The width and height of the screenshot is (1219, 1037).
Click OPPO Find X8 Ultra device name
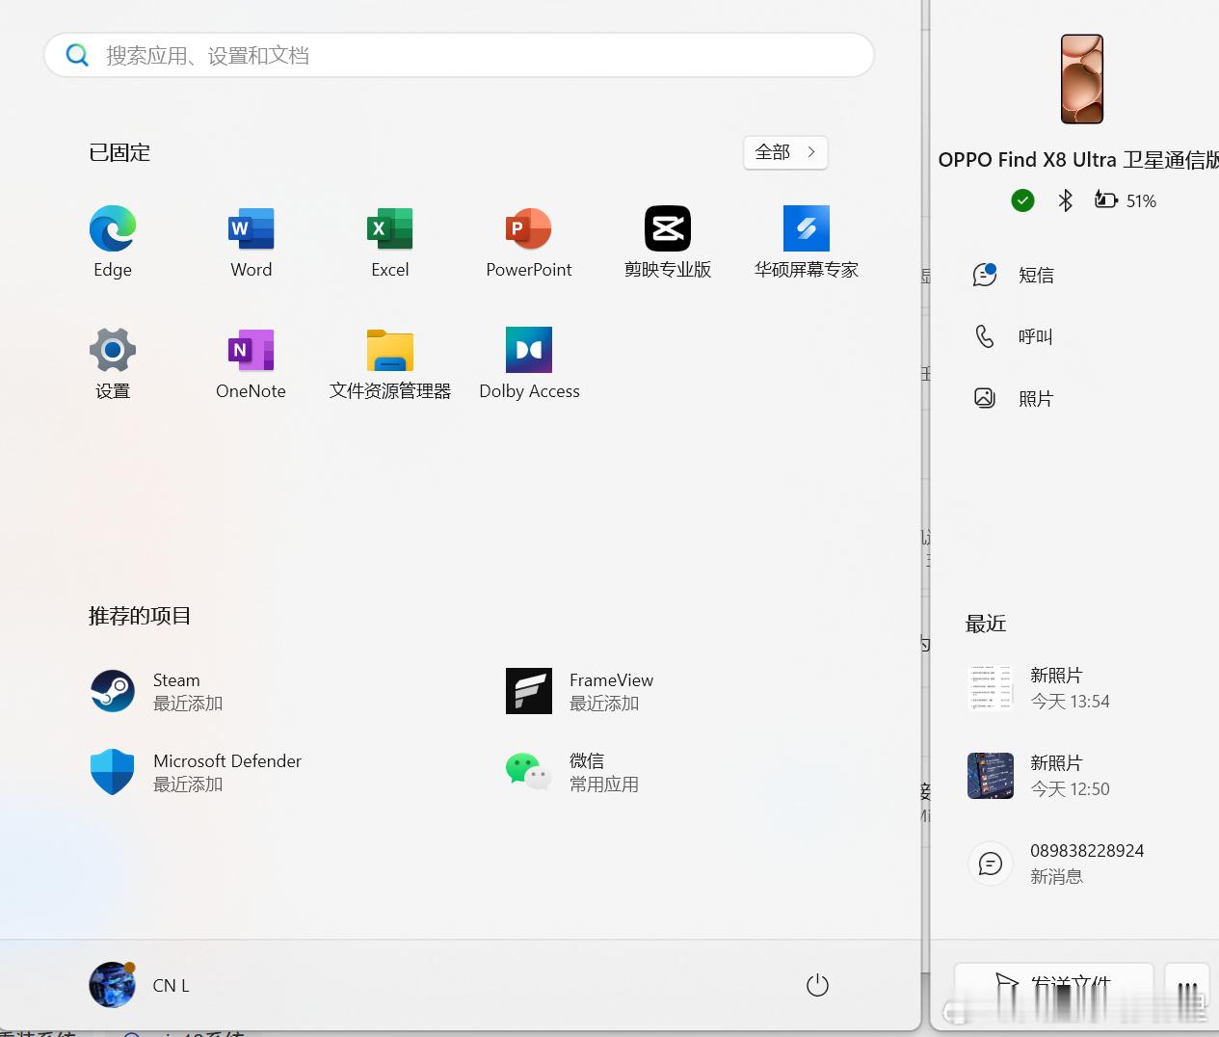point(1078,160)
